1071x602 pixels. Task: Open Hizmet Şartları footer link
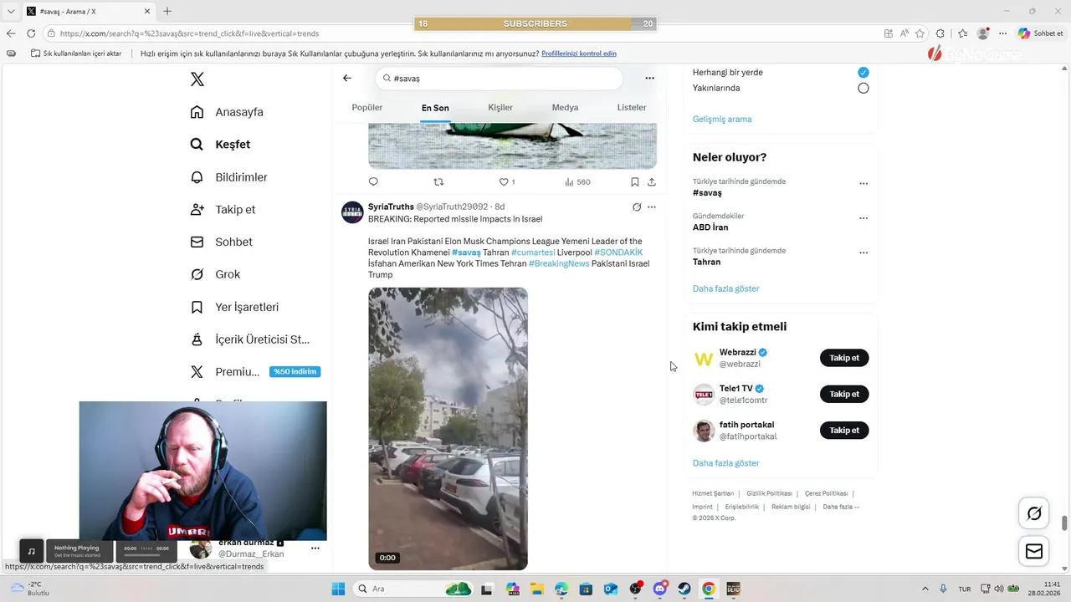click(x=713, y=493)
